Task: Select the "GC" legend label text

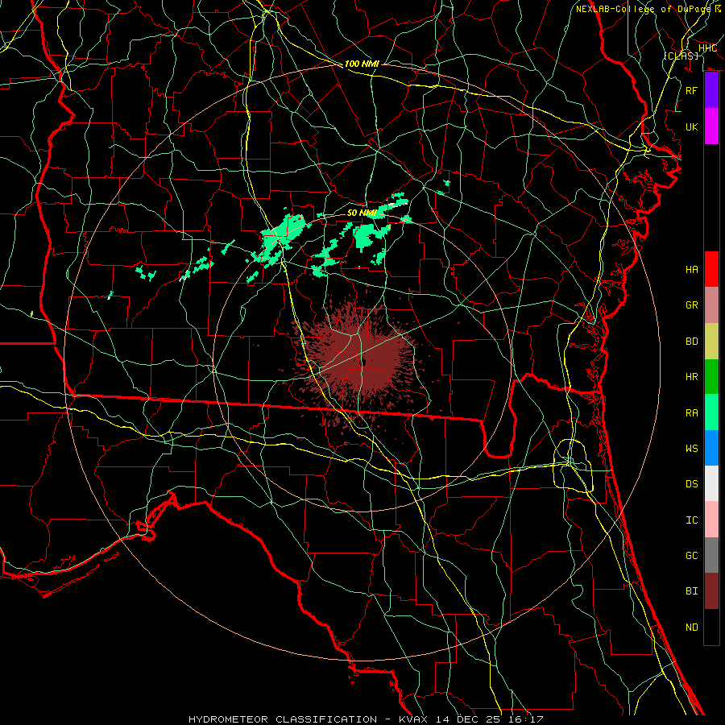Action: (691, 556)
